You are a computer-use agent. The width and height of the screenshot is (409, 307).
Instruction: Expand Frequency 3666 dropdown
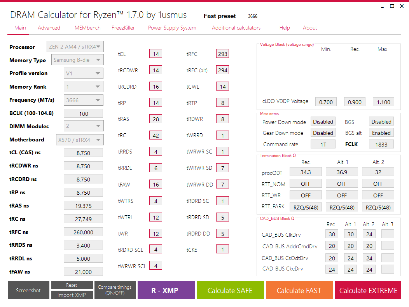click(84, 100)
